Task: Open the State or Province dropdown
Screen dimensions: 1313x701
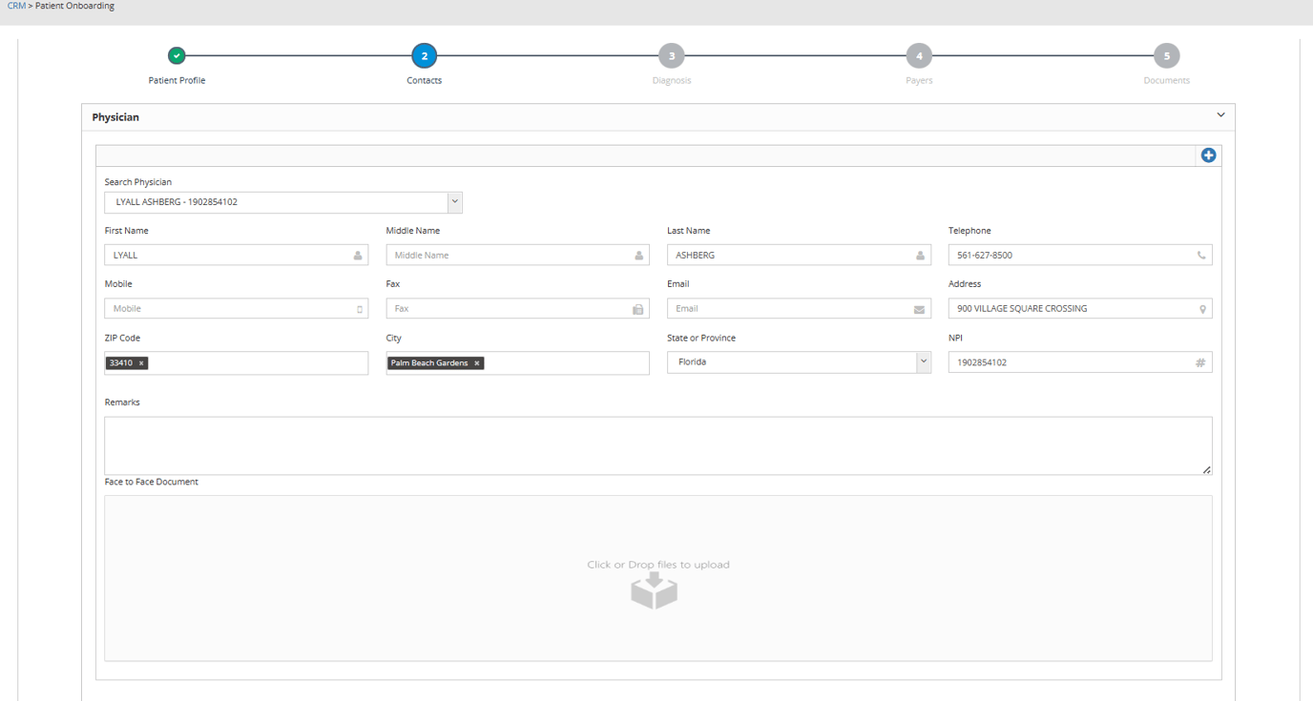Action: [x=923, y=362]
